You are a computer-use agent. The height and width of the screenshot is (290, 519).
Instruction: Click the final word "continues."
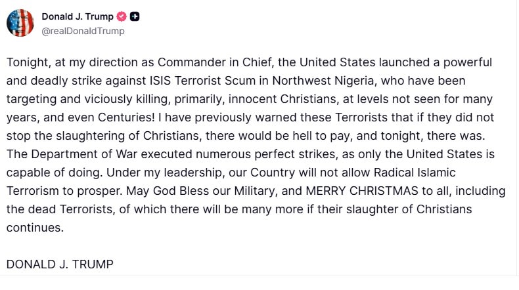tap(35, 228)
